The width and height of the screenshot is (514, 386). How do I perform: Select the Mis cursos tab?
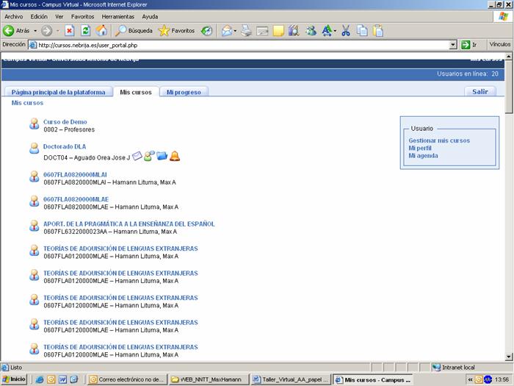click(136, 92)
